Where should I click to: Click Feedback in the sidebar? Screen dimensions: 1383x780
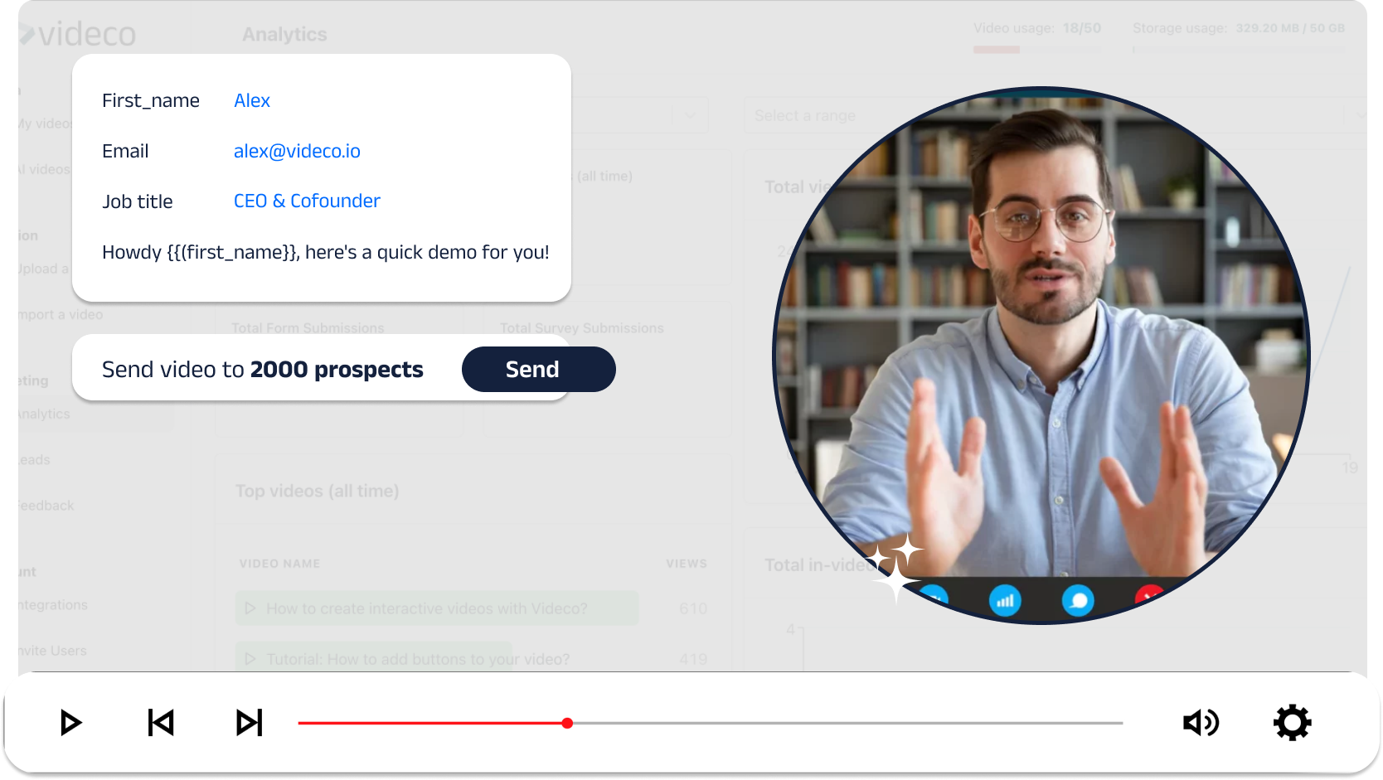pyautogui.click(x=46, y=506)
